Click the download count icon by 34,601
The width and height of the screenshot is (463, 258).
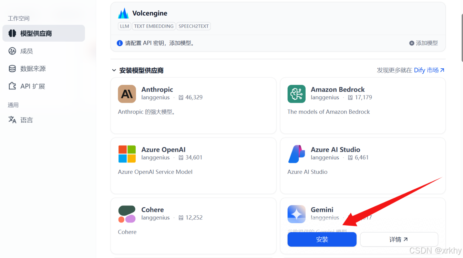tap(181, 158)
